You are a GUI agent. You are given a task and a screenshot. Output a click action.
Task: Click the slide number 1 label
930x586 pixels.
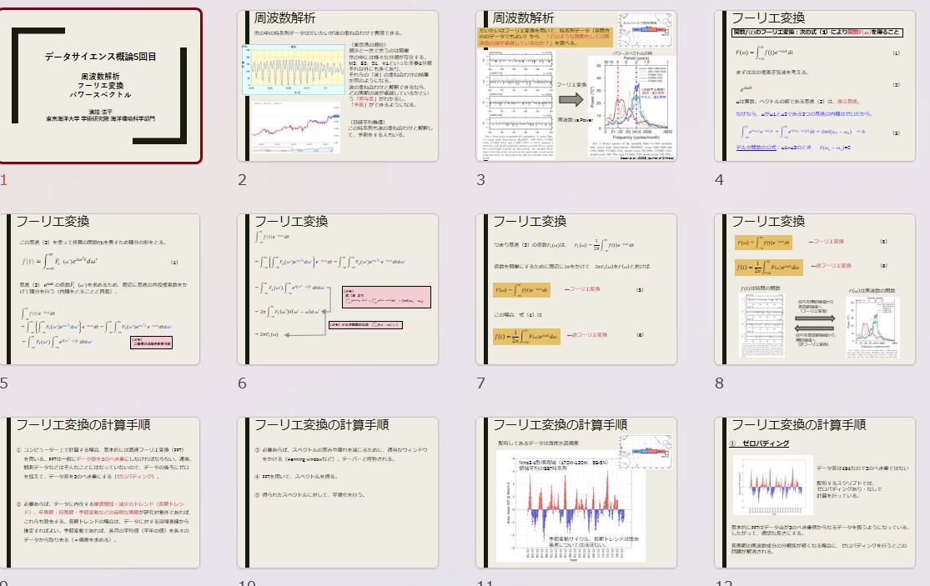point(4,180)
